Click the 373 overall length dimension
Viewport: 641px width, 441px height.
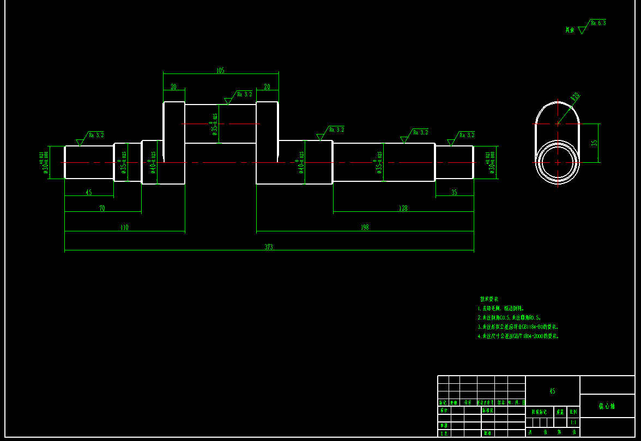(269, 247)
